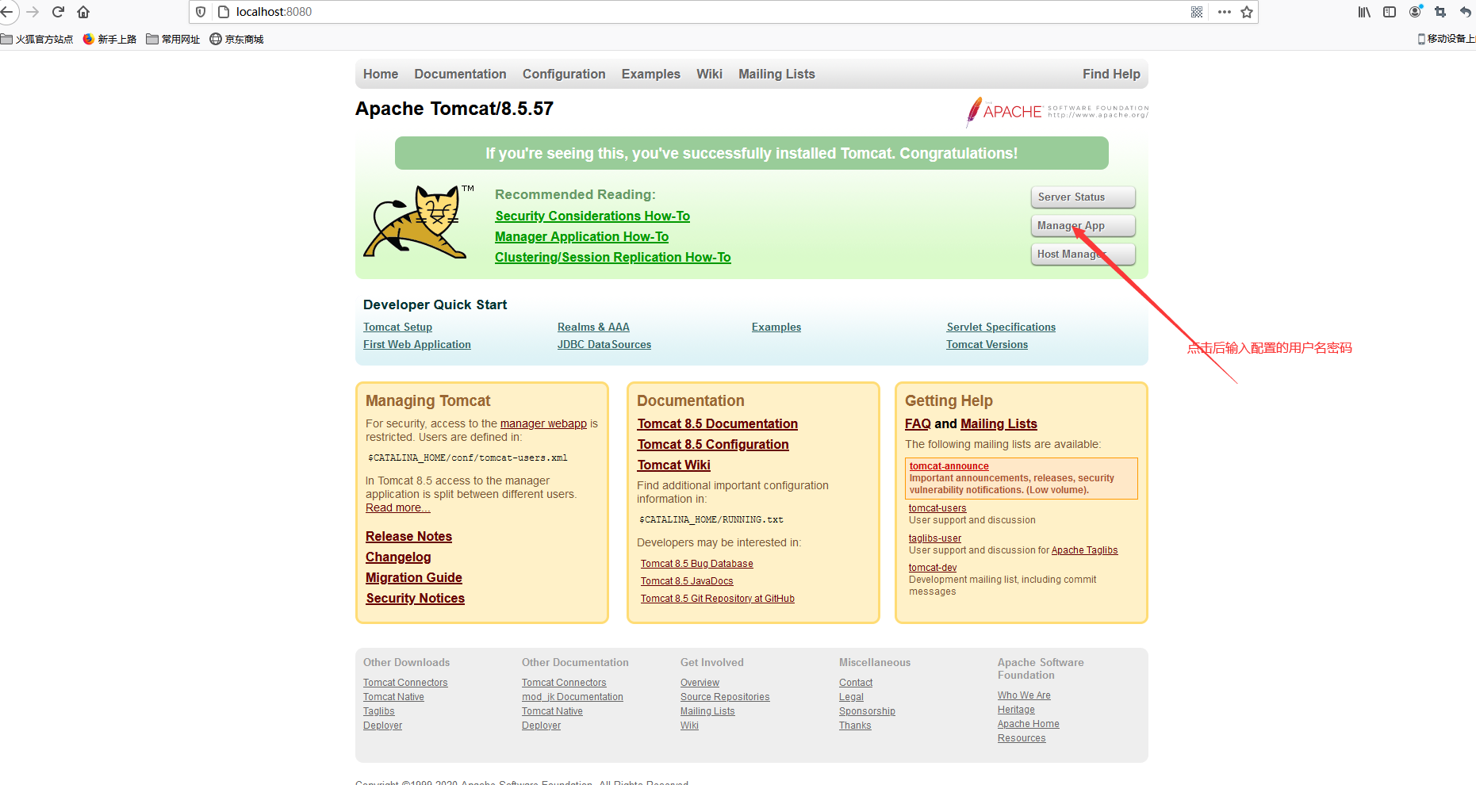
Task: Open the tomcat-announce mailing list link
Action: [949, 466]
